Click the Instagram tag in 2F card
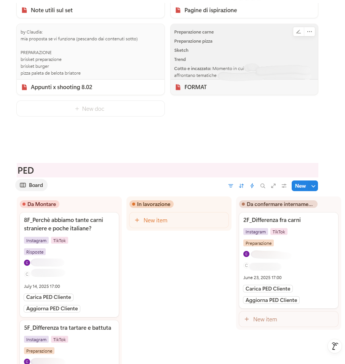This screenshot has height=364, width=345. [x=256, y=232]
